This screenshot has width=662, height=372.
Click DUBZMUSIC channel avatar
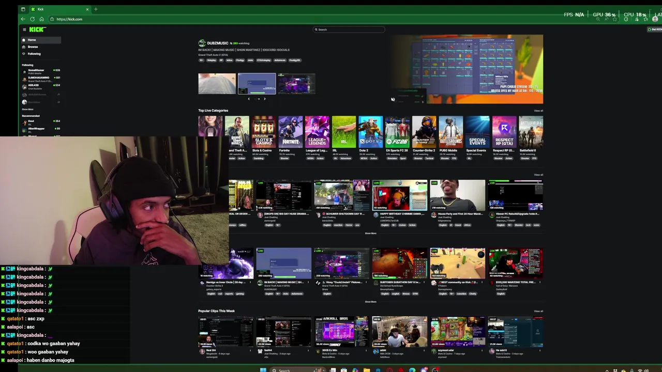pyautogui.click(x=202, y=43)
